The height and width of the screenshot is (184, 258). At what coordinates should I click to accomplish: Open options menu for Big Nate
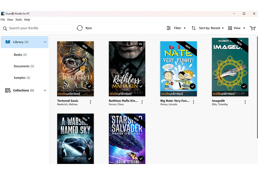[194, 102]
